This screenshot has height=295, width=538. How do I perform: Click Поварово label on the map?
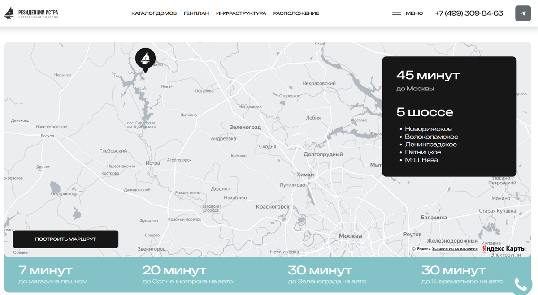204,91
